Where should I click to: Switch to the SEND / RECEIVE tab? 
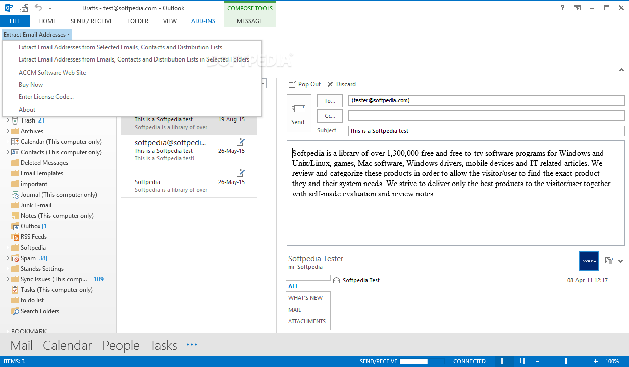click(92, 21)
